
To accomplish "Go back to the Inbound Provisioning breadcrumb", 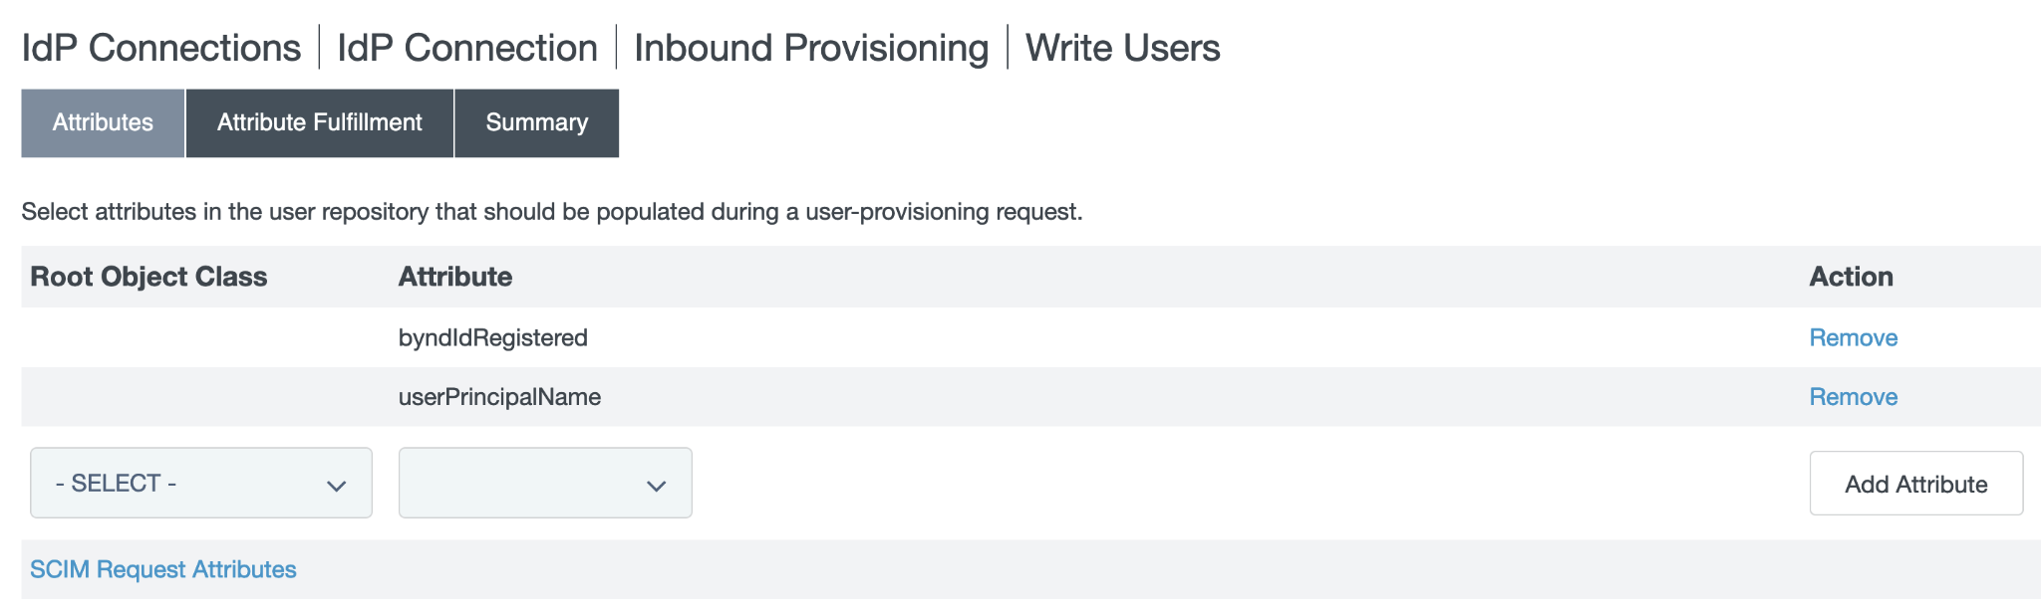I will 811,48.
